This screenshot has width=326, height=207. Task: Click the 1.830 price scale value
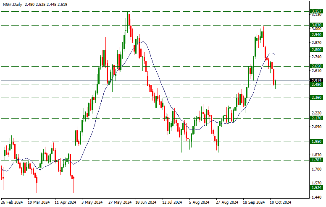point(316,155)
